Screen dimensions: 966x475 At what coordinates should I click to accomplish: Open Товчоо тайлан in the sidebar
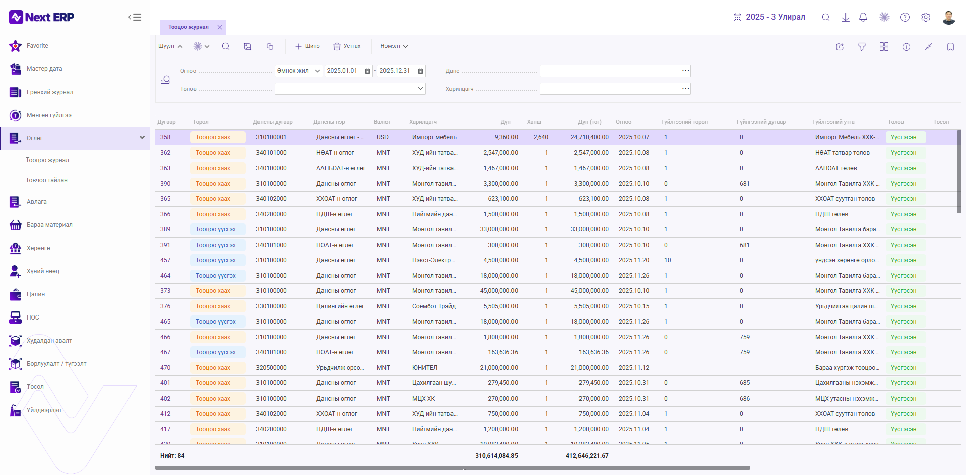point(46,180)
